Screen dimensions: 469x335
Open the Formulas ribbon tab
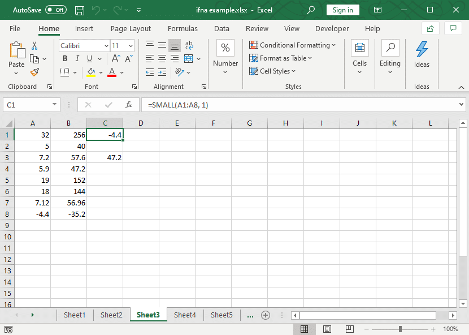click(183, 29)
